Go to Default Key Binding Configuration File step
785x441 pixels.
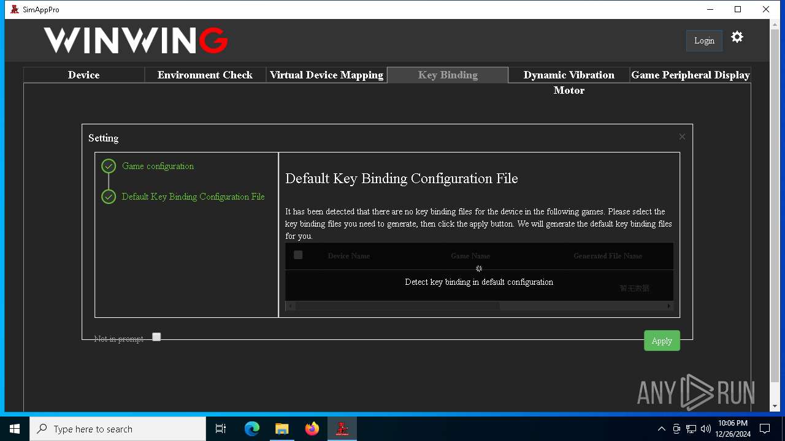[193, 197]
